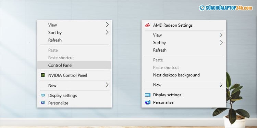Select Paste in the right context menu
The image size is (257, 128).
point(184,60)
